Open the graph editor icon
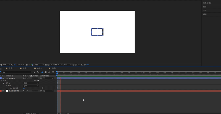Viewport: 221px width, 114px height. [53, 72]
